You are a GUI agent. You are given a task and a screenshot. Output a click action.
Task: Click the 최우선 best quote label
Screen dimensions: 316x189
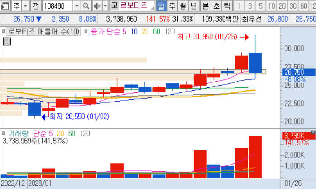coord(252,19)
